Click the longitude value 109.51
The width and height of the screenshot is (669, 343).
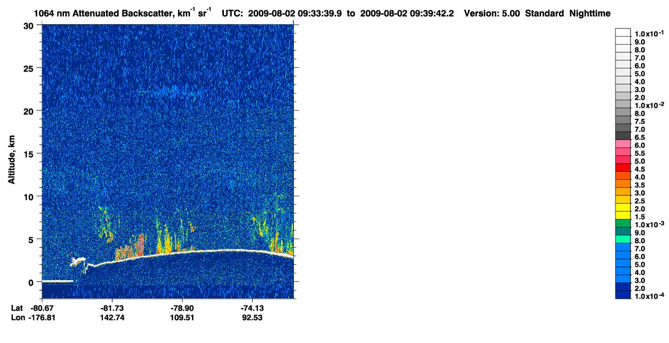click(x=183, y=317)
